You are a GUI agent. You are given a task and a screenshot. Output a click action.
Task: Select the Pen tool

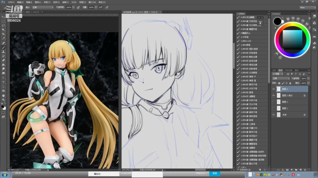(x=3, y=78)
